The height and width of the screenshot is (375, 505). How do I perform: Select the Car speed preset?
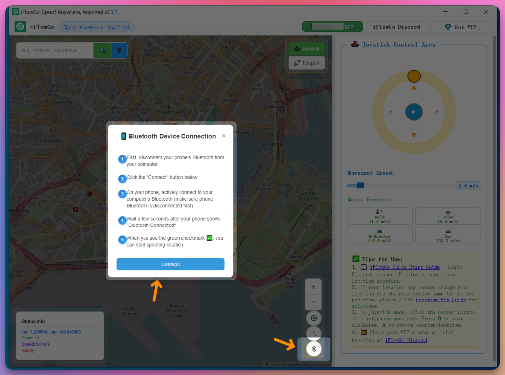(x=448, y=236)
